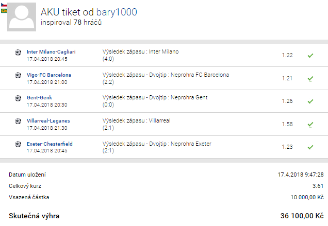
Task: Open the Gent-Genk match link
Action: (x=40, y=98)
